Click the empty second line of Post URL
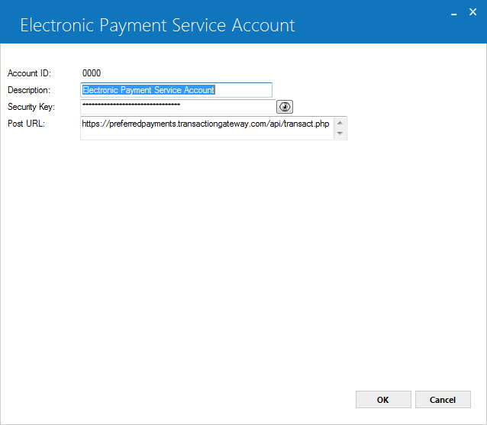 pos(207,134)
